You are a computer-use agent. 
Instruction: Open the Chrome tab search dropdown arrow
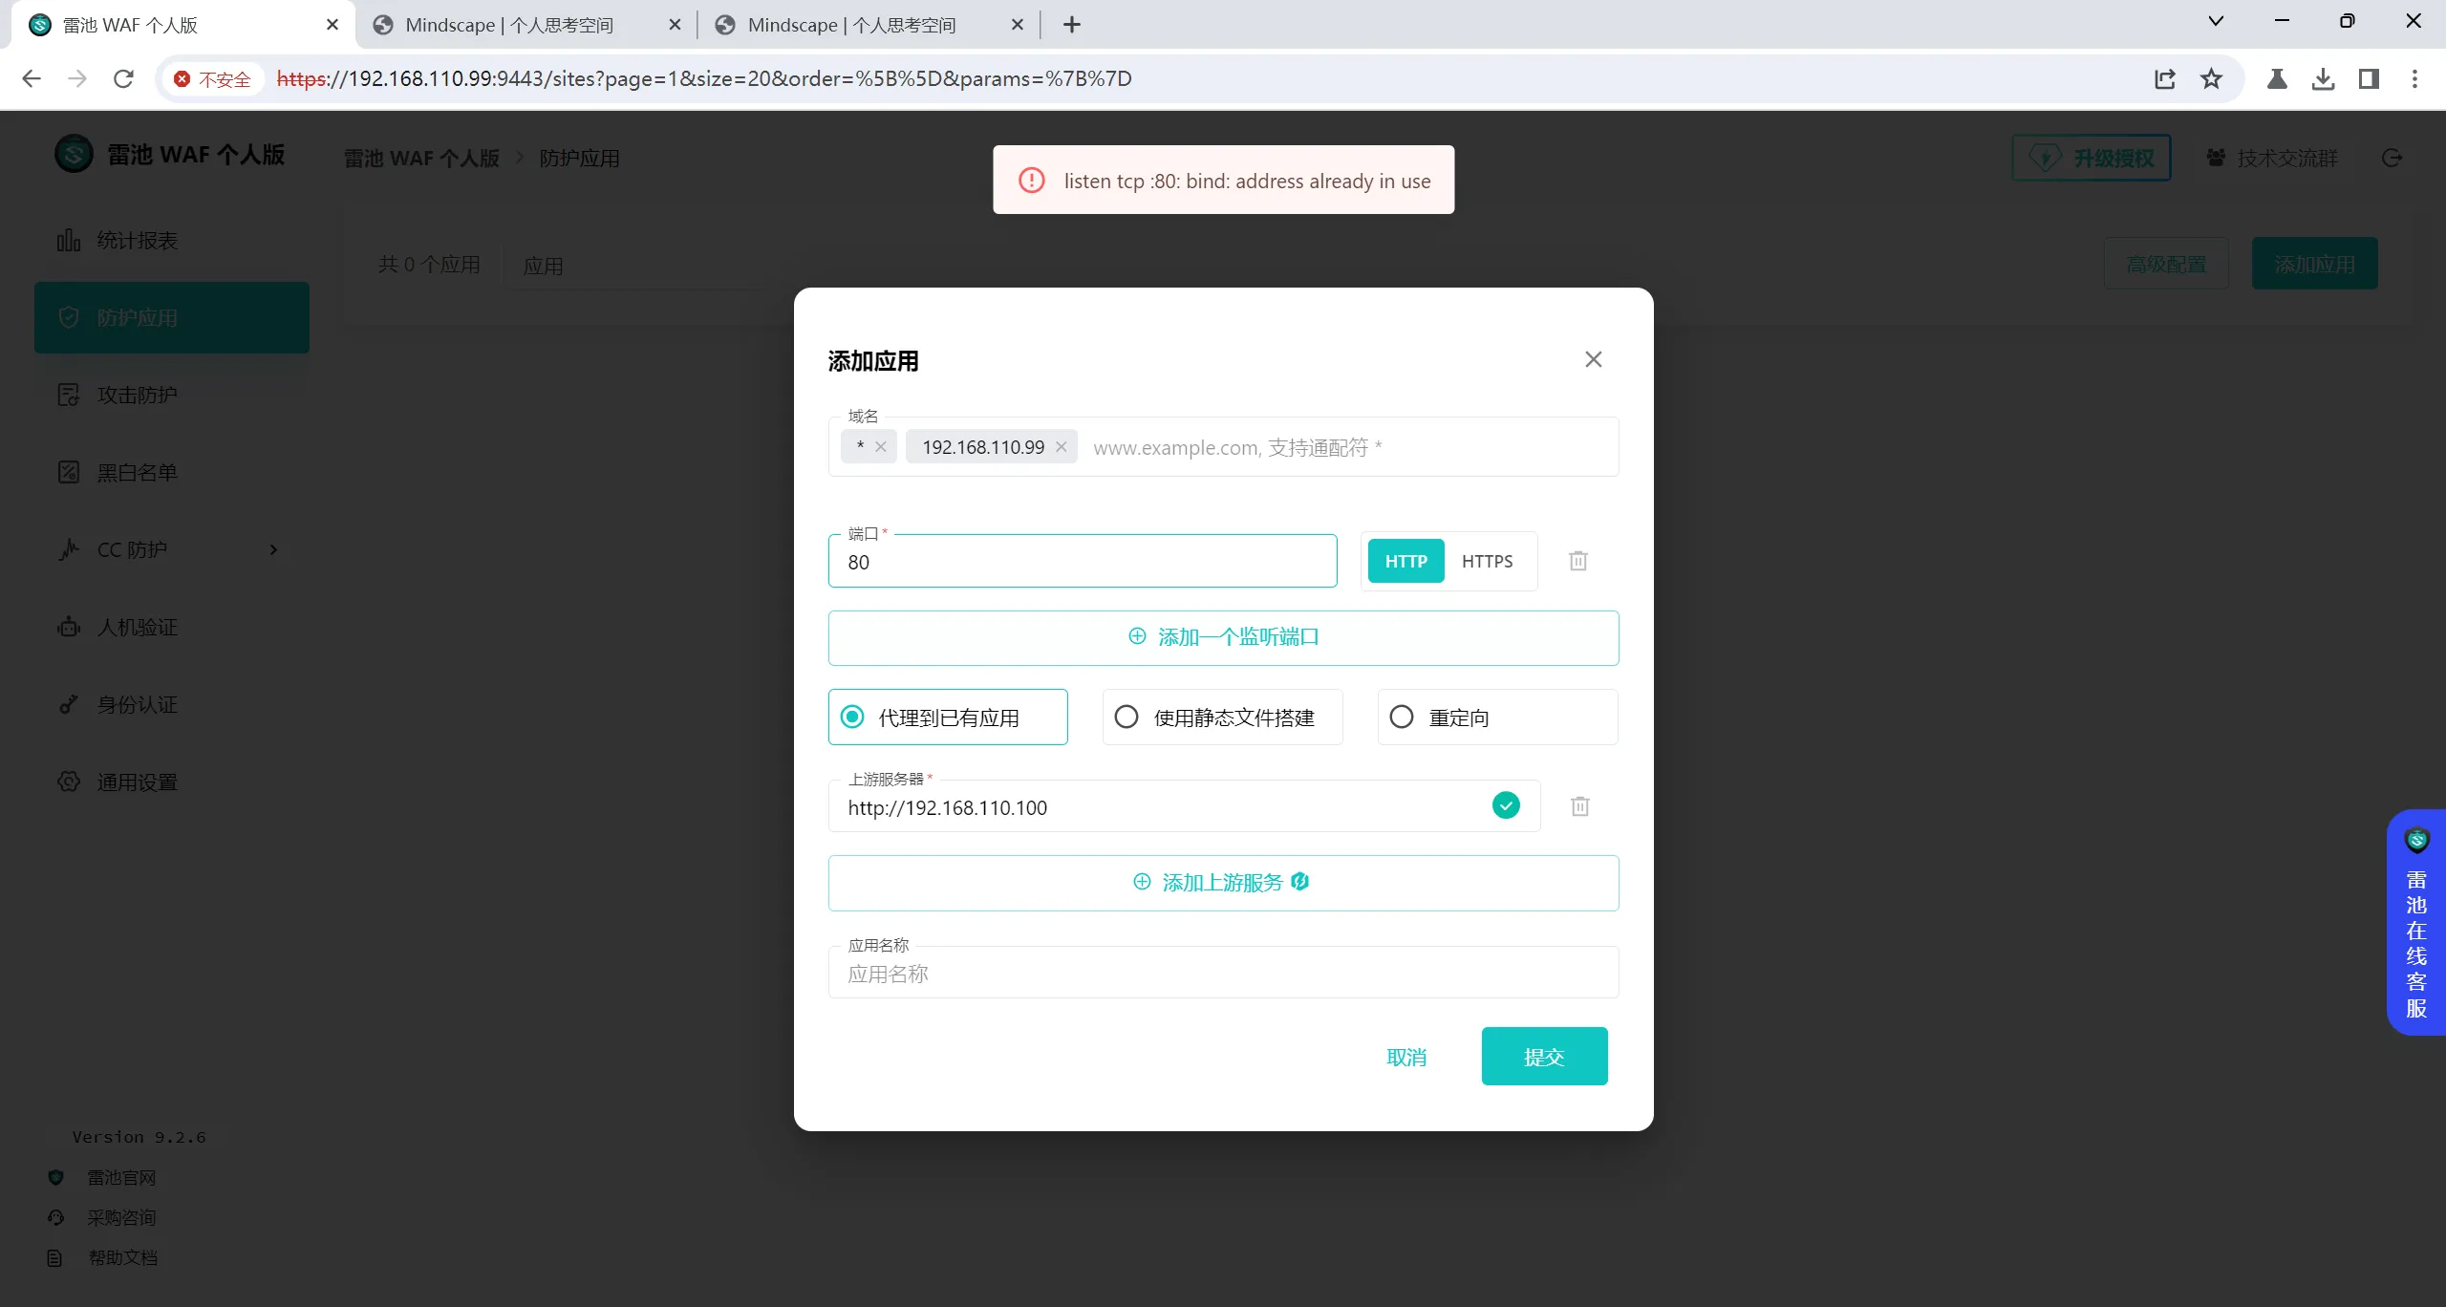(x=2216, y=21)
